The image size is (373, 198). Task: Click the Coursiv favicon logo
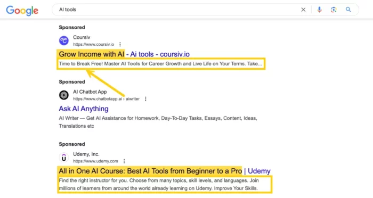pos(64,40)
